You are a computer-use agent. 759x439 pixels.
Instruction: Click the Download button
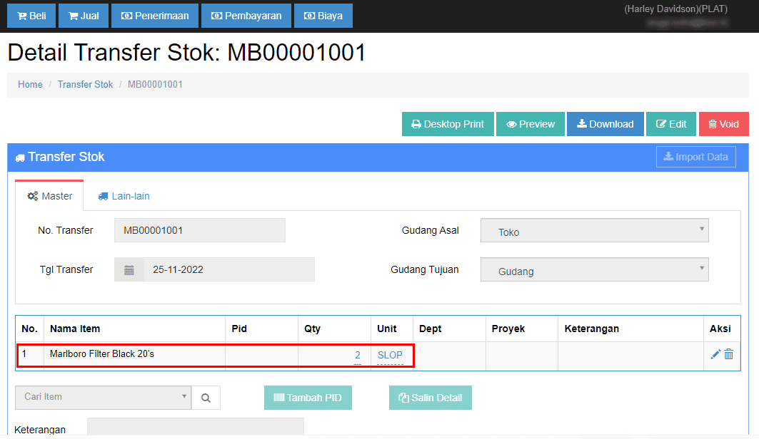(x=605, y=124)
